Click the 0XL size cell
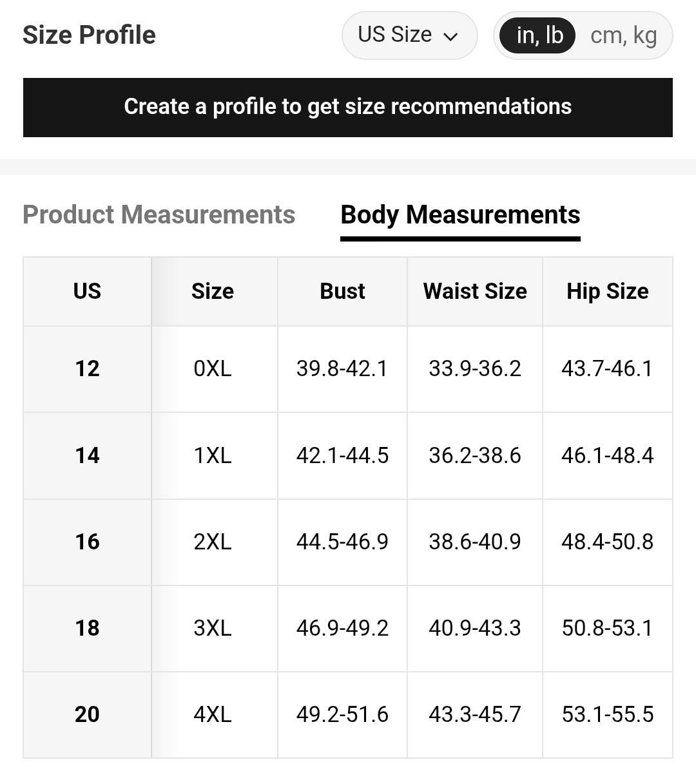696x769 pixels. (213, 368)
